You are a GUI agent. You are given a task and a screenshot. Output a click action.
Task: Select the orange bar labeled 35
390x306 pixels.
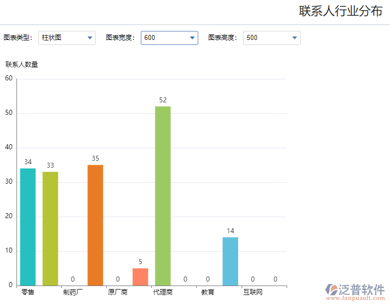point(95,225)
